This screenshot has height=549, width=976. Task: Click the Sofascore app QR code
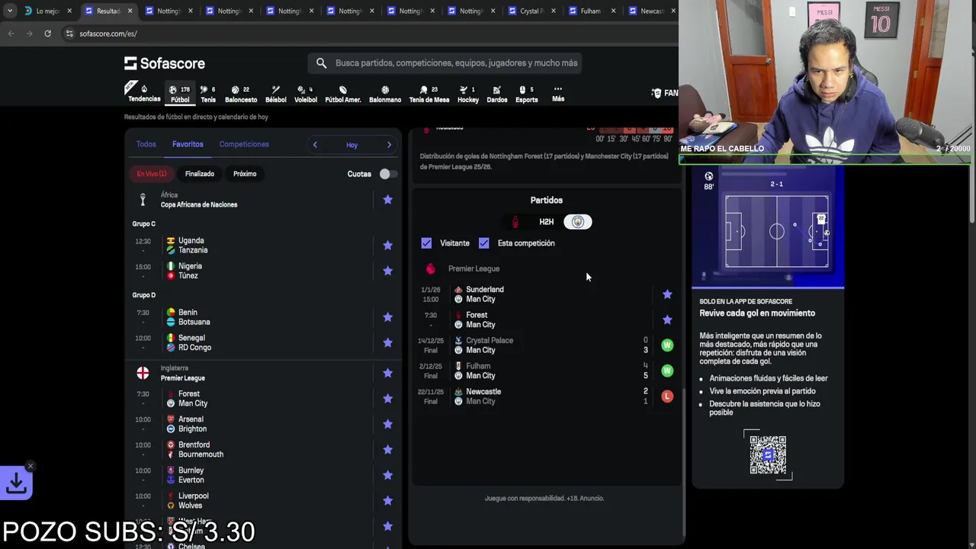coord(768,455)
